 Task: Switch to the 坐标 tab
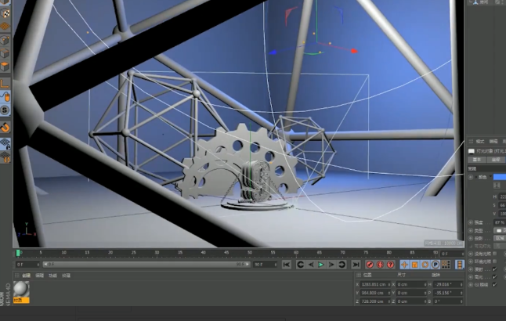click(496, 160)
